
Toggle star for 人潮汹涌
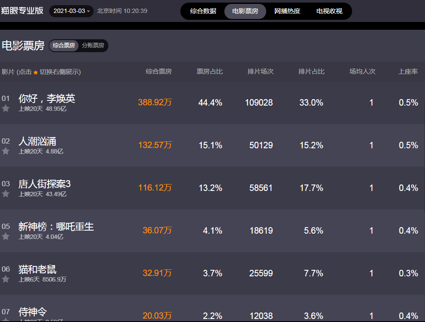coord(6,151)
